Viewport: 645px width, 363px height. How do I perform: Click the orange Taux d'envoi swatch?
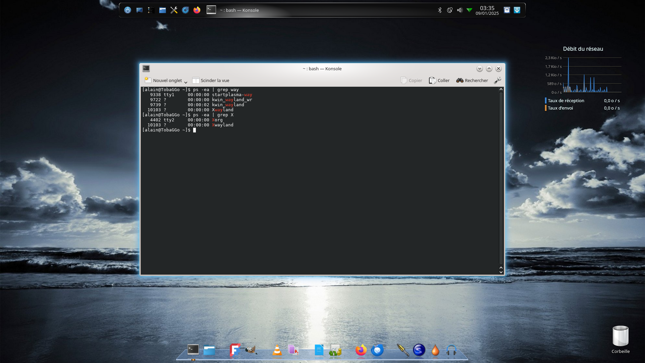tap(546, 108)
